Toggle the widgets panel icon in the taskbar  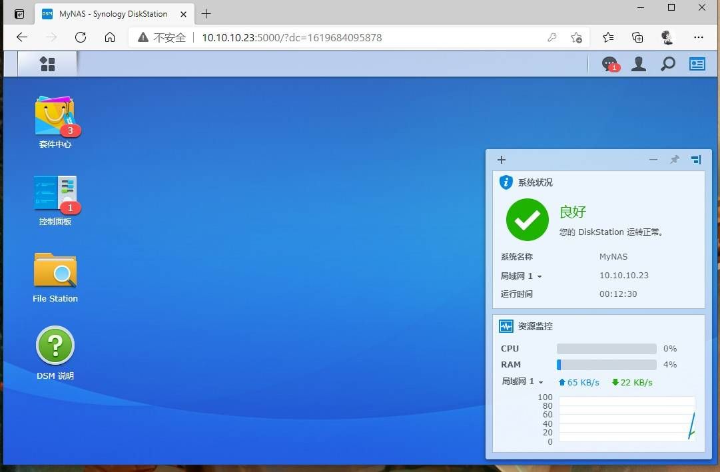(697, 64)
